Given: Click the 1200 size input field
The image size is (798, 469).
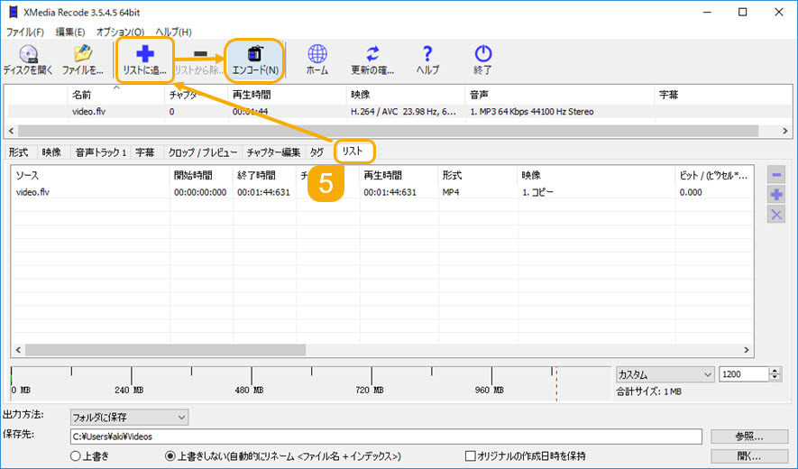Looking at the screenshot, I should [744, 374].
